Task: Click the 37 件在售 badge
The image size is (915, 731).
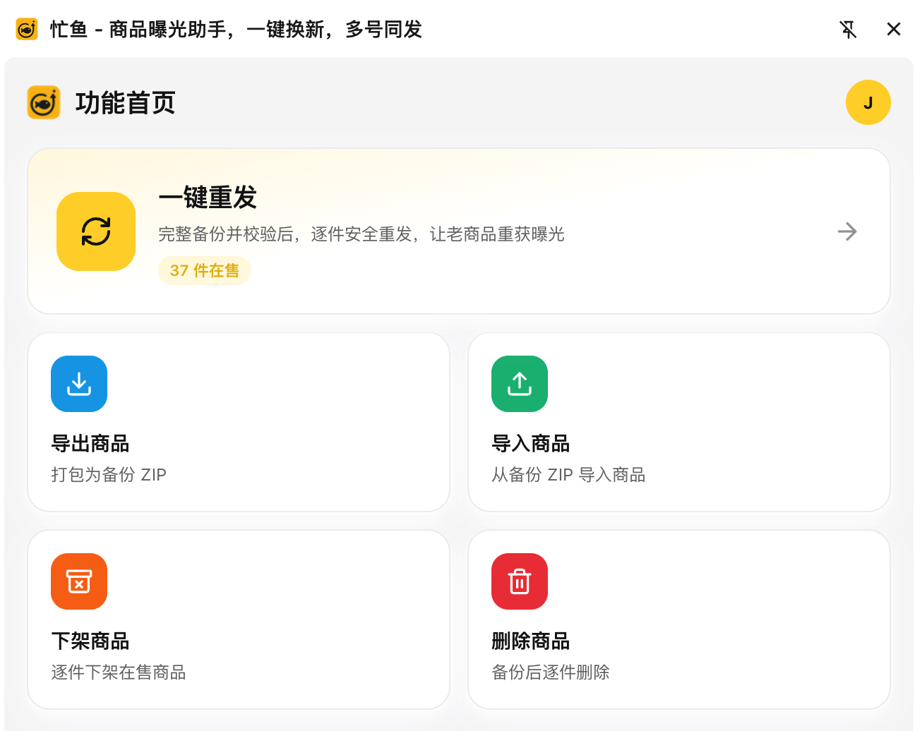Action: click(x=205, y=270)
